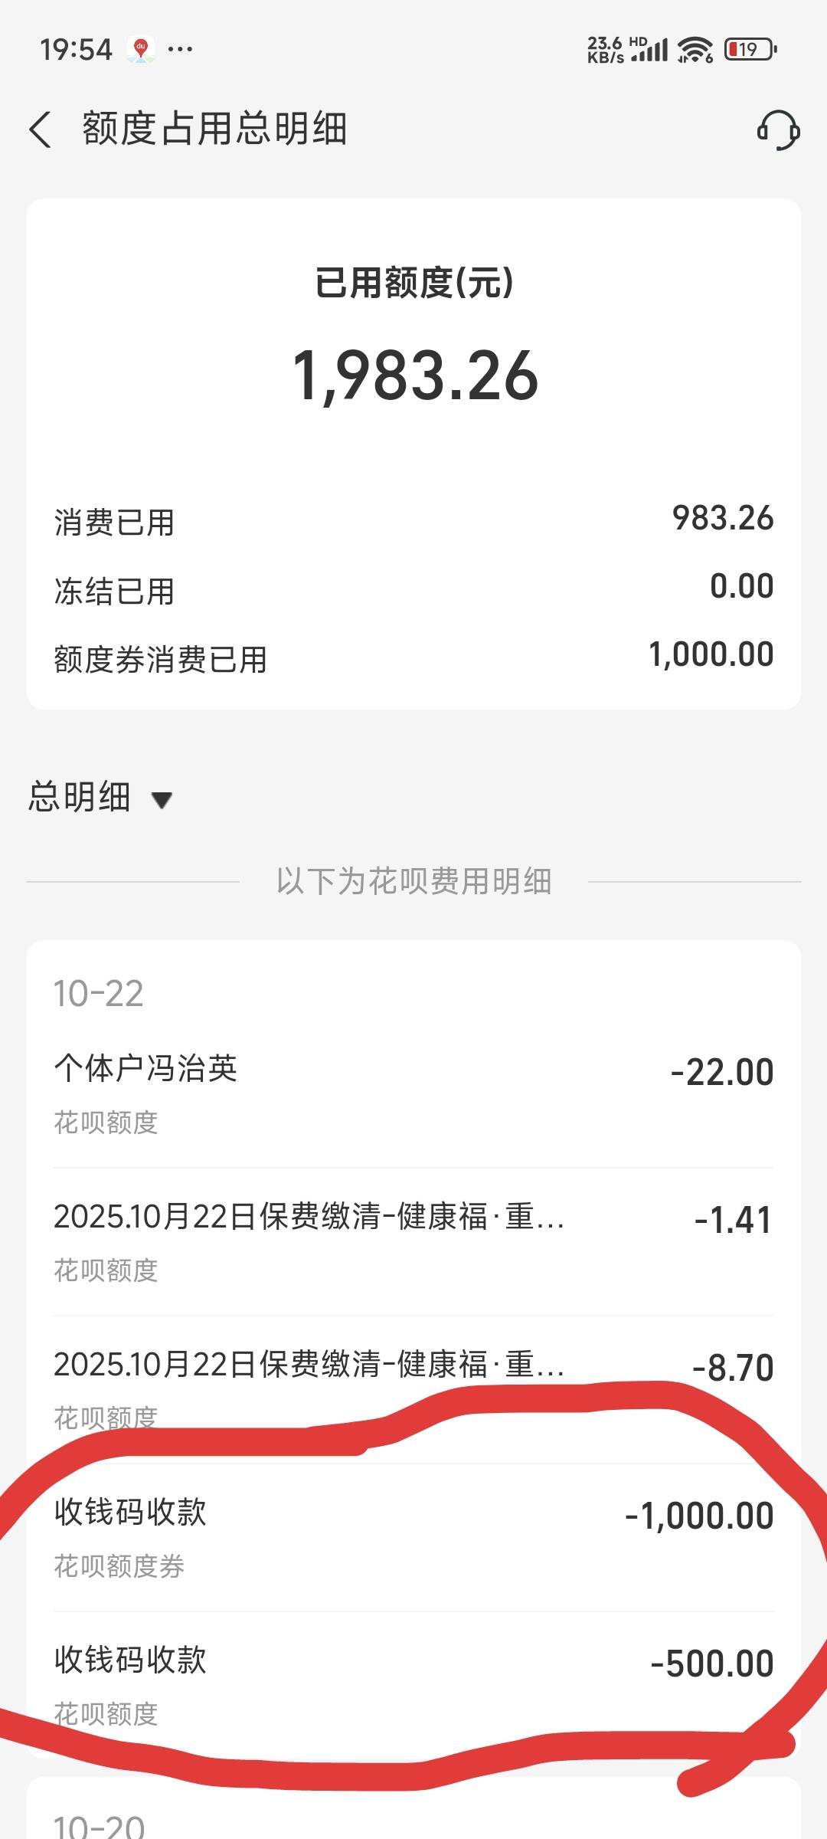Screen dimensions: 827x1839
Task: Open 收钱码收款 -1,000.00 花呗额度券 entry
Action: 413,1536
